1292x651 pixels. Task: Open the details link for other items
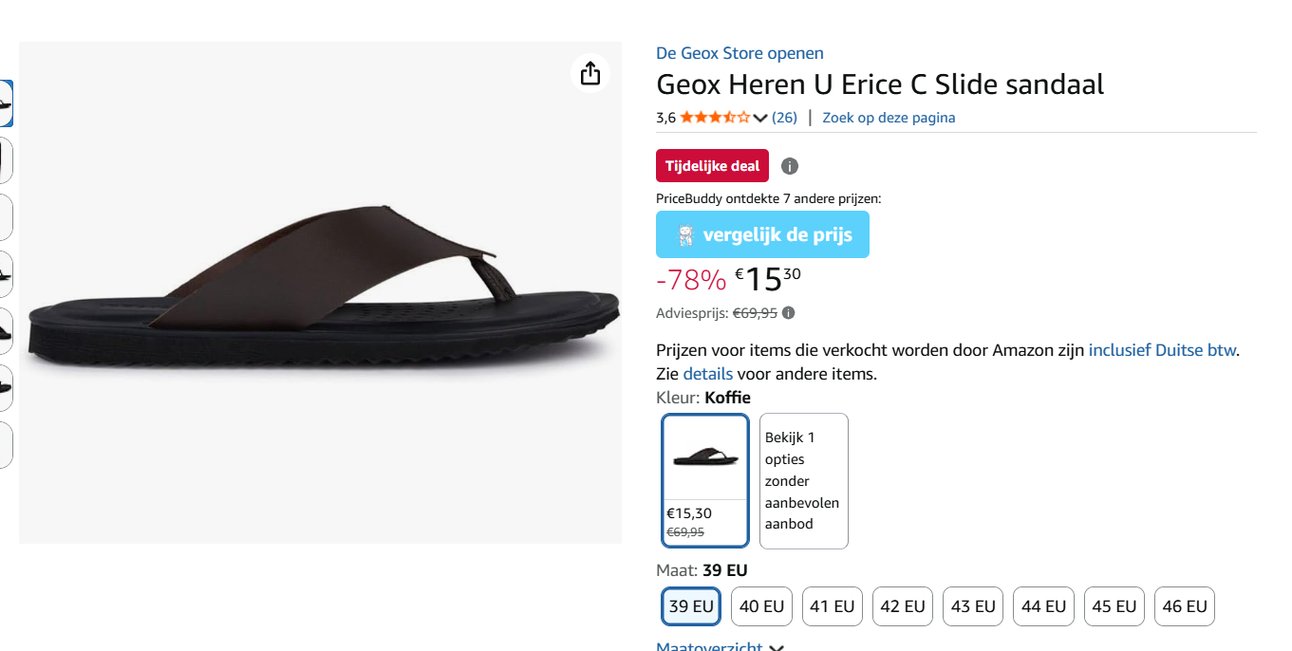click(x=707, y=373)
